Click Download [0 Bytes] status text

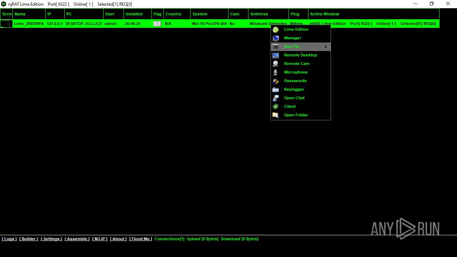tap(240, 239)
